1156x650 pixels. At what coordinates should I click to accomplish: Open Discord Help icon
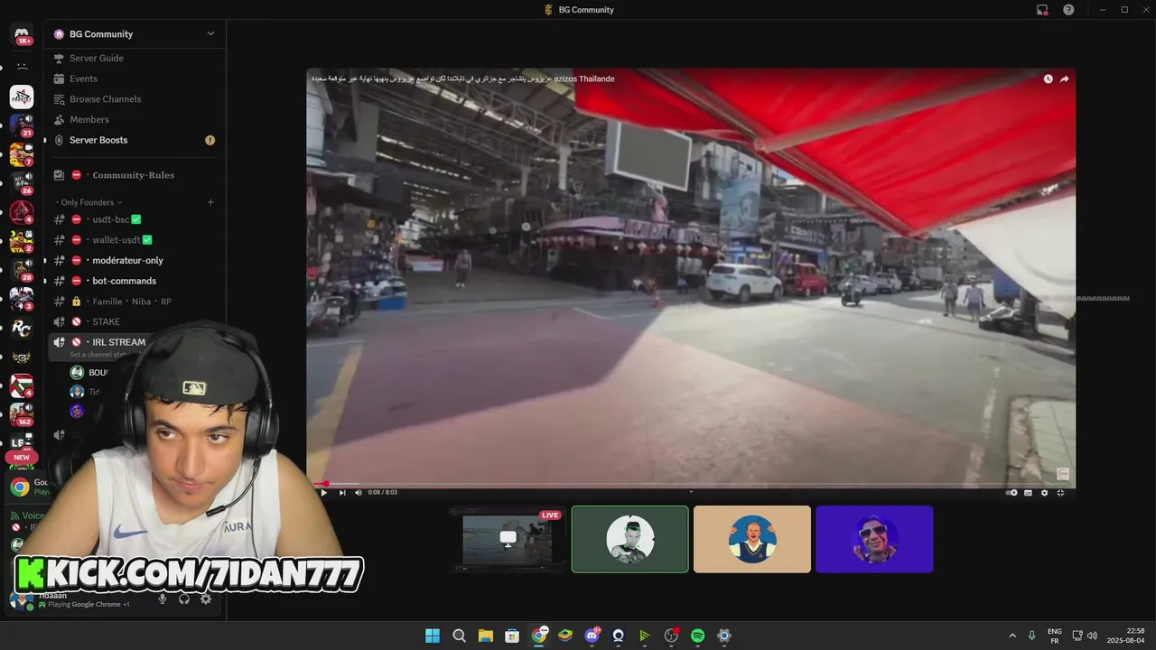[x=1068, y=10]
